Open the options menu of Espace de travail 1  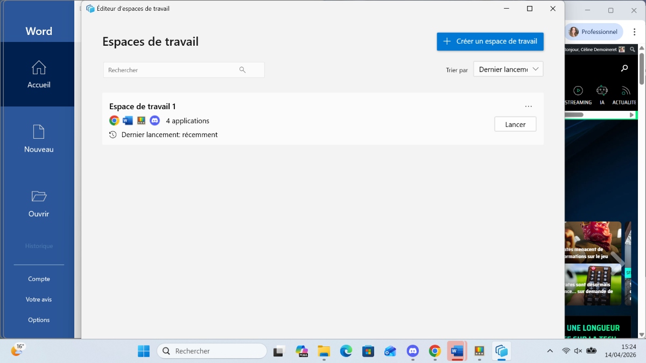tap(528, 106)
